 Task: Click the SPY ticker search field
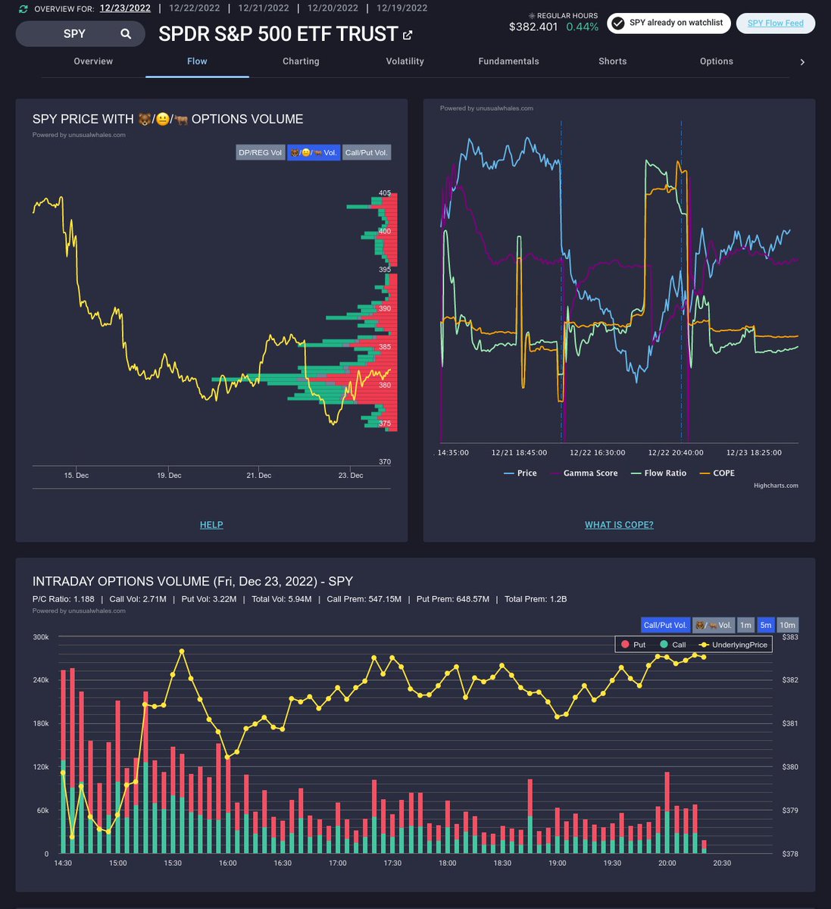click(x=82, y=33)
